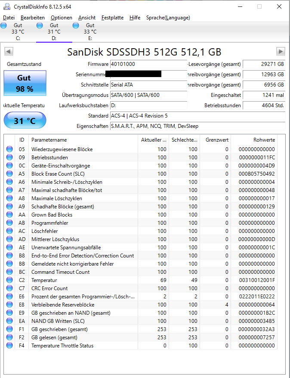This screenshot has height=378, width=290.
Task: Click status icon for End-to-End Error Detection
Action: [9, 256]
